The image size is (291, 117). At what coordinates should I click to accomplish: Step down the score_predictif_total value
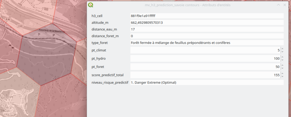[282, 76]
